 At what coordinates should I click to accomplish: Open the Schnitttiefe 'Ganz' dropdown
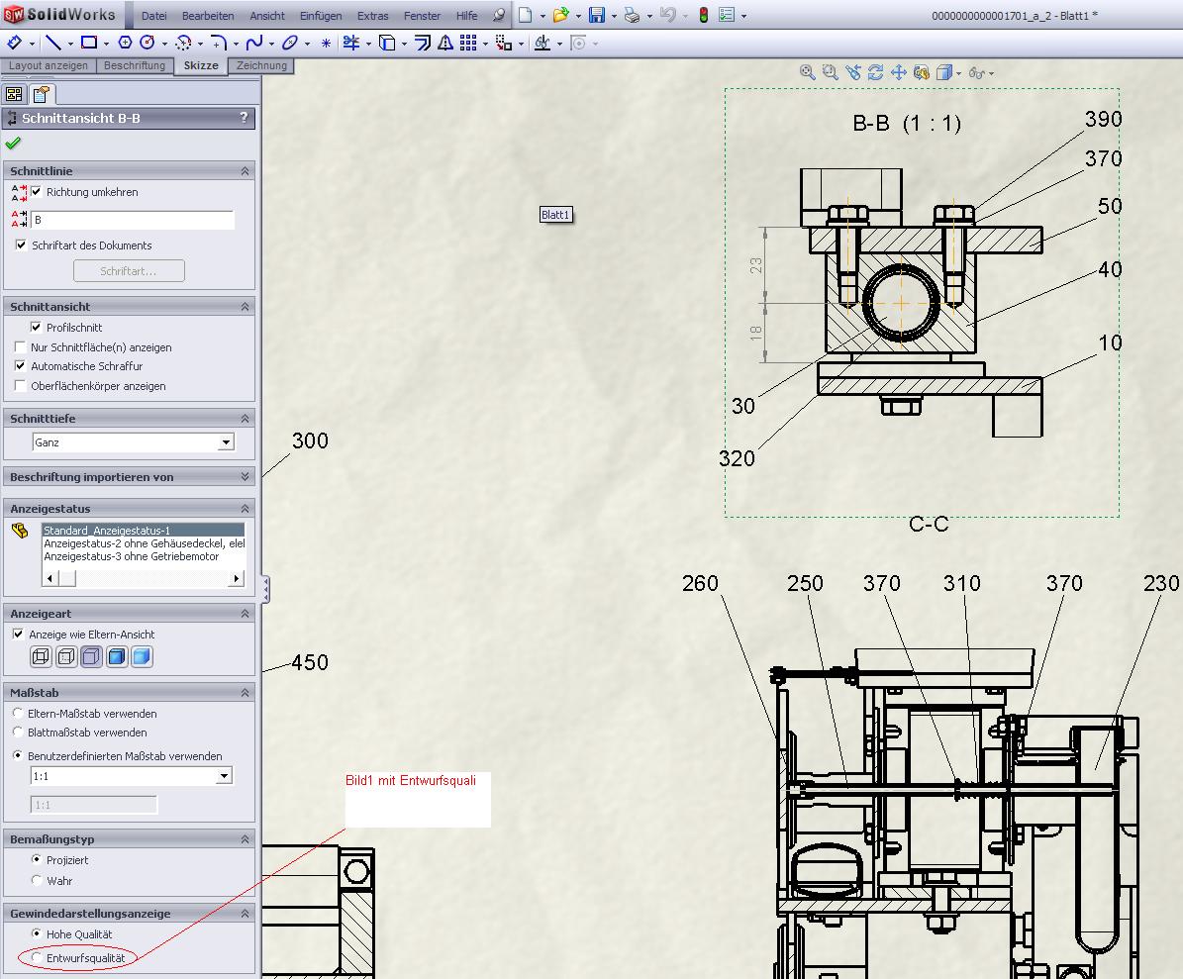[226, 442]
